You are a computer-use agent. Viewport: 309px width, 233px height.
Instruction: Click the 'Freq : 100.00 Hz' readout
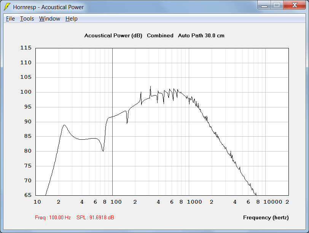click(53, 217)
